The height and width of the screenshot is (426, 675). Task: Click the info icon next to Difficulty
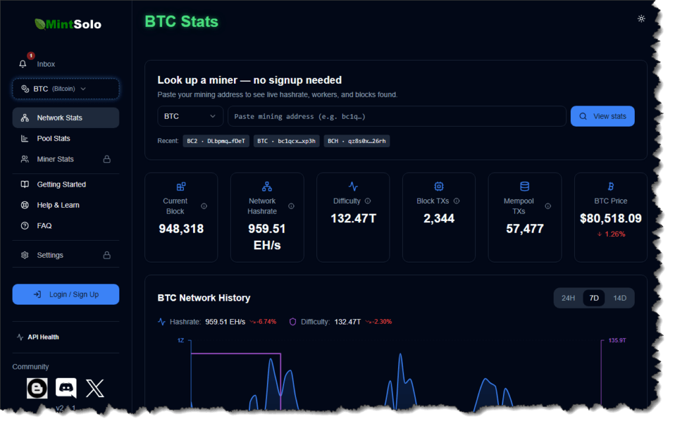[368, 200]
